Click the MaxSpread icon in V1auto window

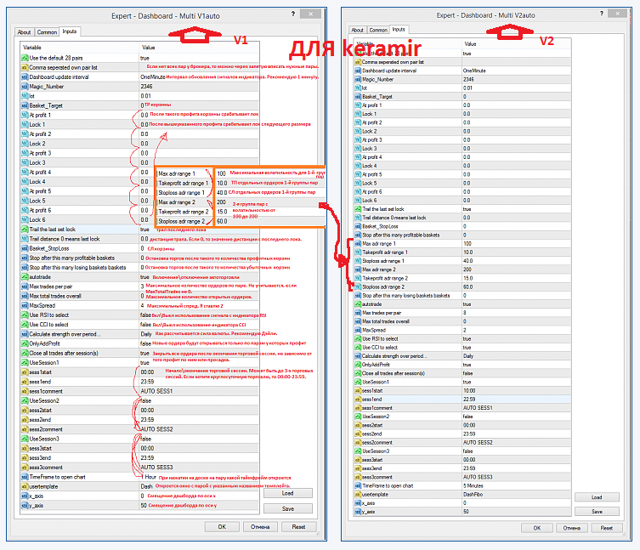(25, 305)
